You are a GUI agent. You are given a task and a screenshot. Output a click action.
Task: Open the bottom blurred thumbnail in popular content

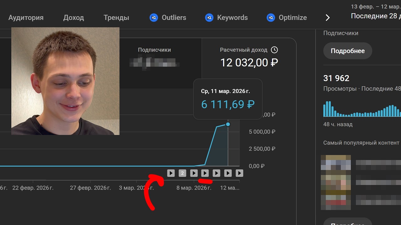(336, 202)
